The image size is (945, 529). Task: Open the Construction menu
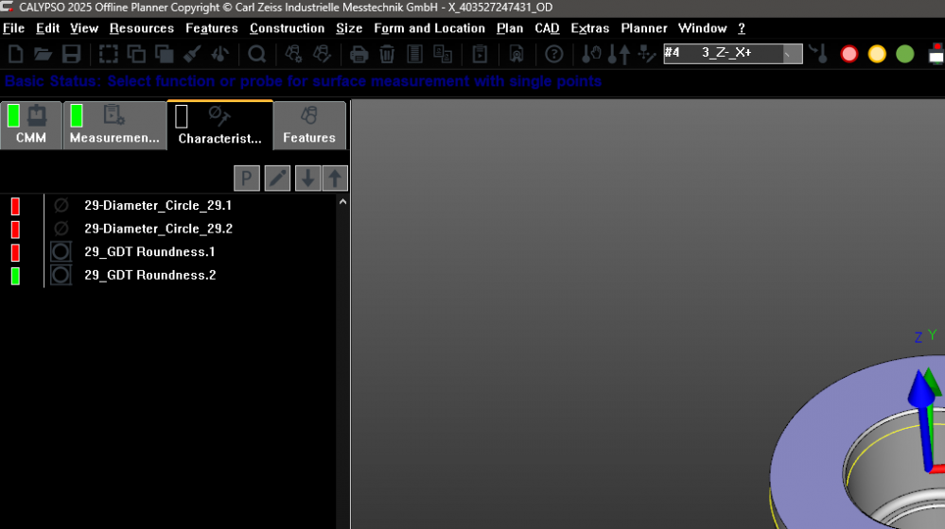click(x=287, y=28)
